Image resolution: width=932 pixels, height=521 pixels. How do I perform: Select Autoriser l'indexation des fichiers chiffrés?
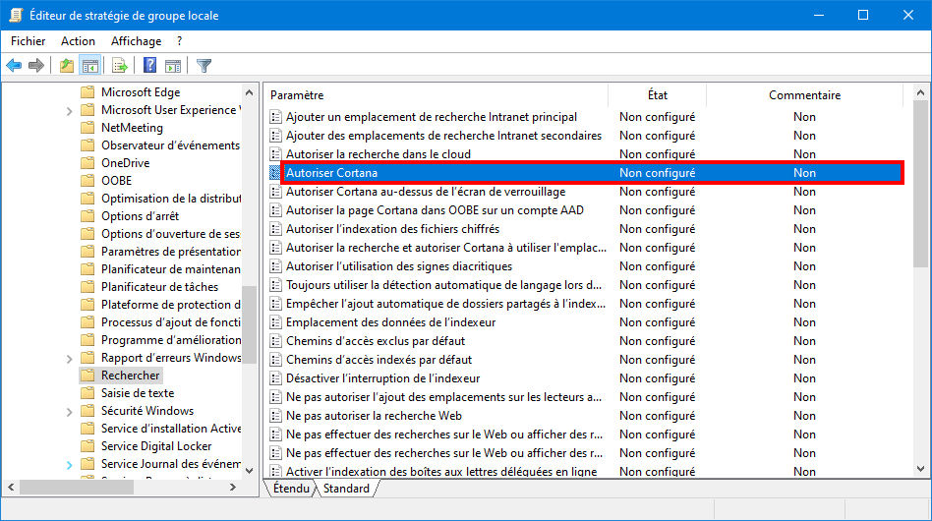tap(393, 229)
